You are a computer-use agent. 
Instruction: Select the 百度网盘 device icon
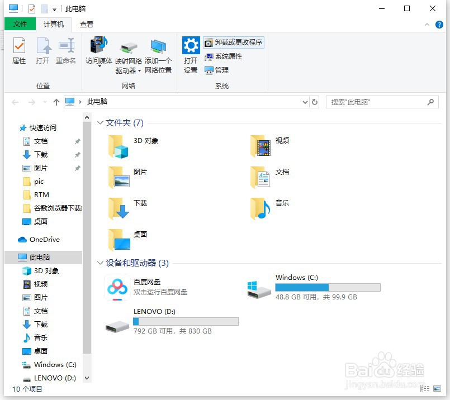117,288
